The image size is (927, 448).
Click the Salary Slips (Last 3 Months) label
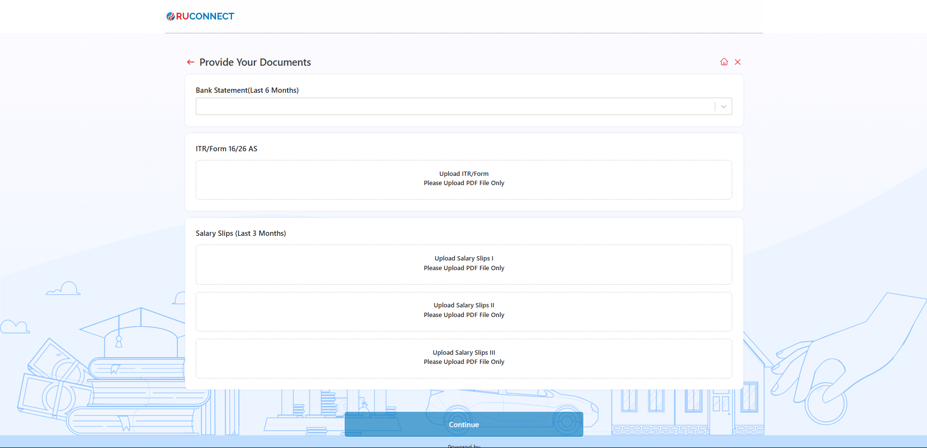pyautogui.click(x=241, y=233)
